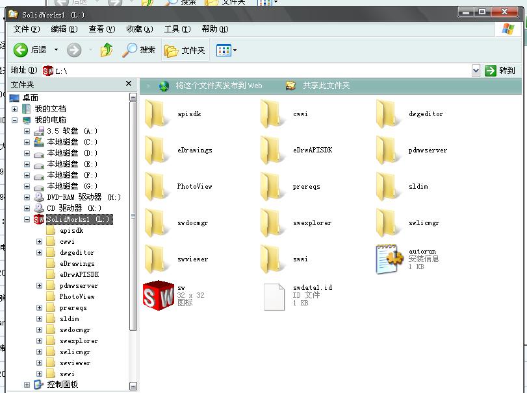
Task: Close the Folders pane with X
Action: [x=129, y=84]
